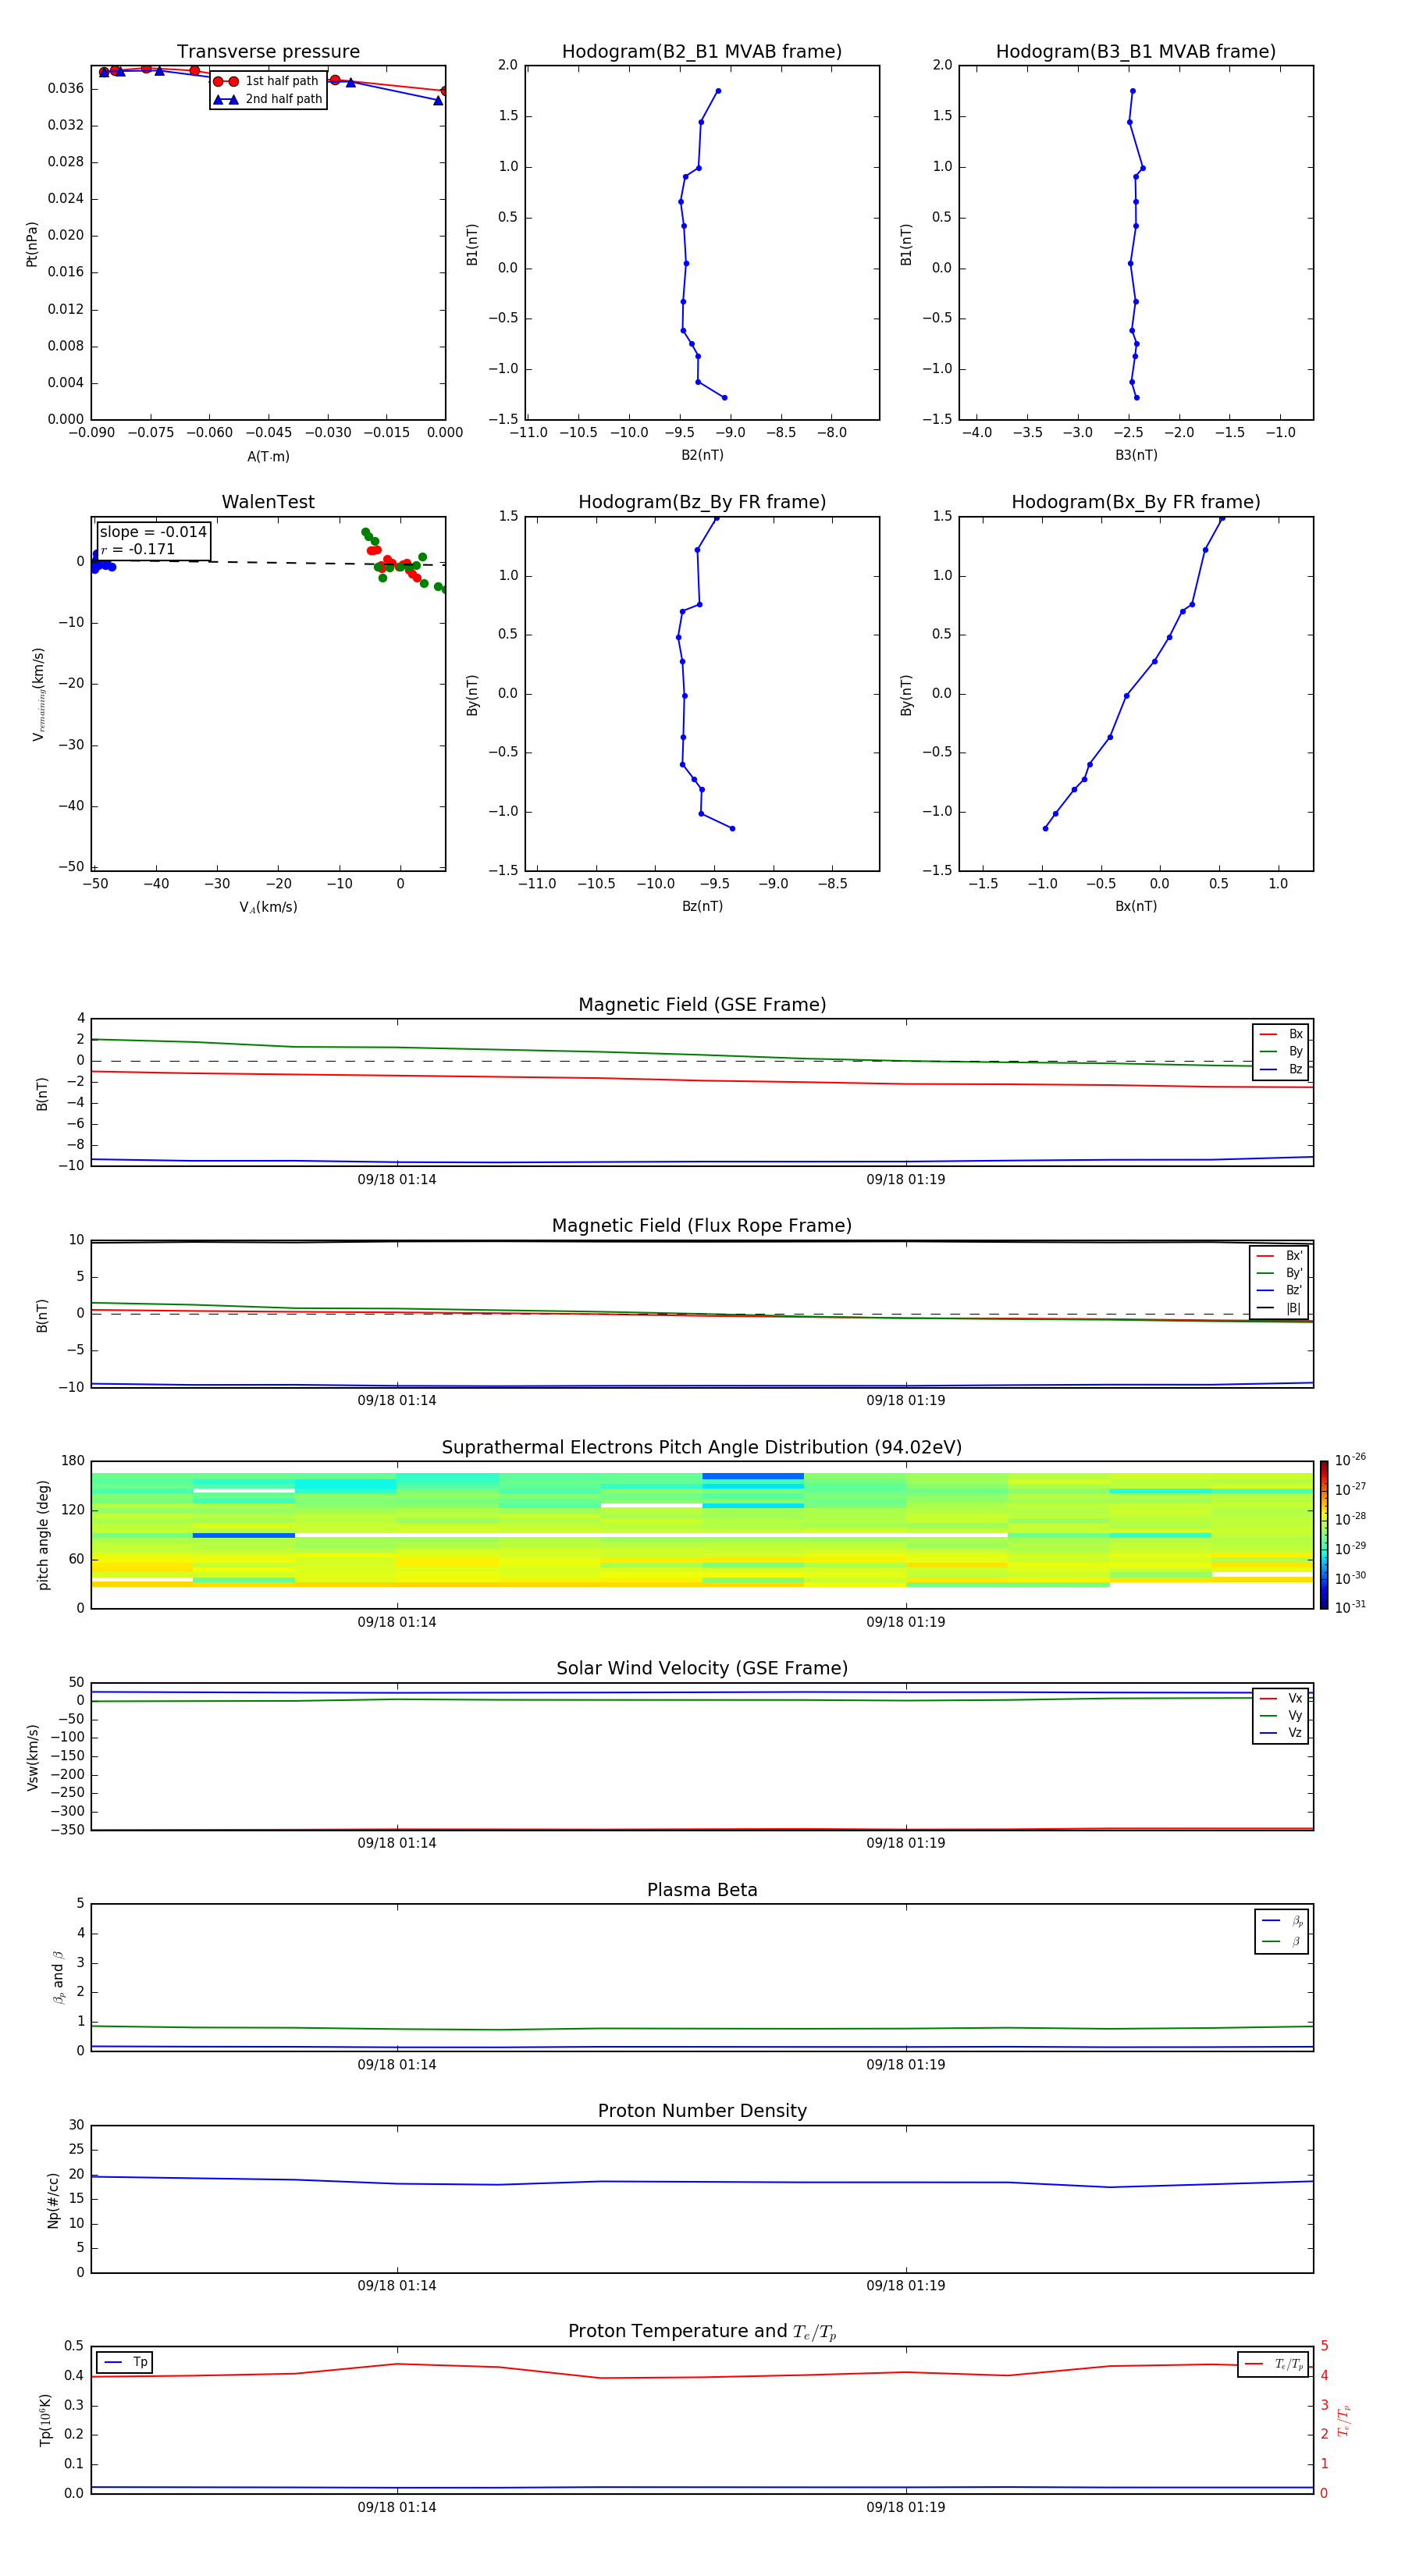1405x2576 pixels.
Task: Click the "Hodogram(B2_B1 MVAB frame)" title
Action: (x=702, y=52)
